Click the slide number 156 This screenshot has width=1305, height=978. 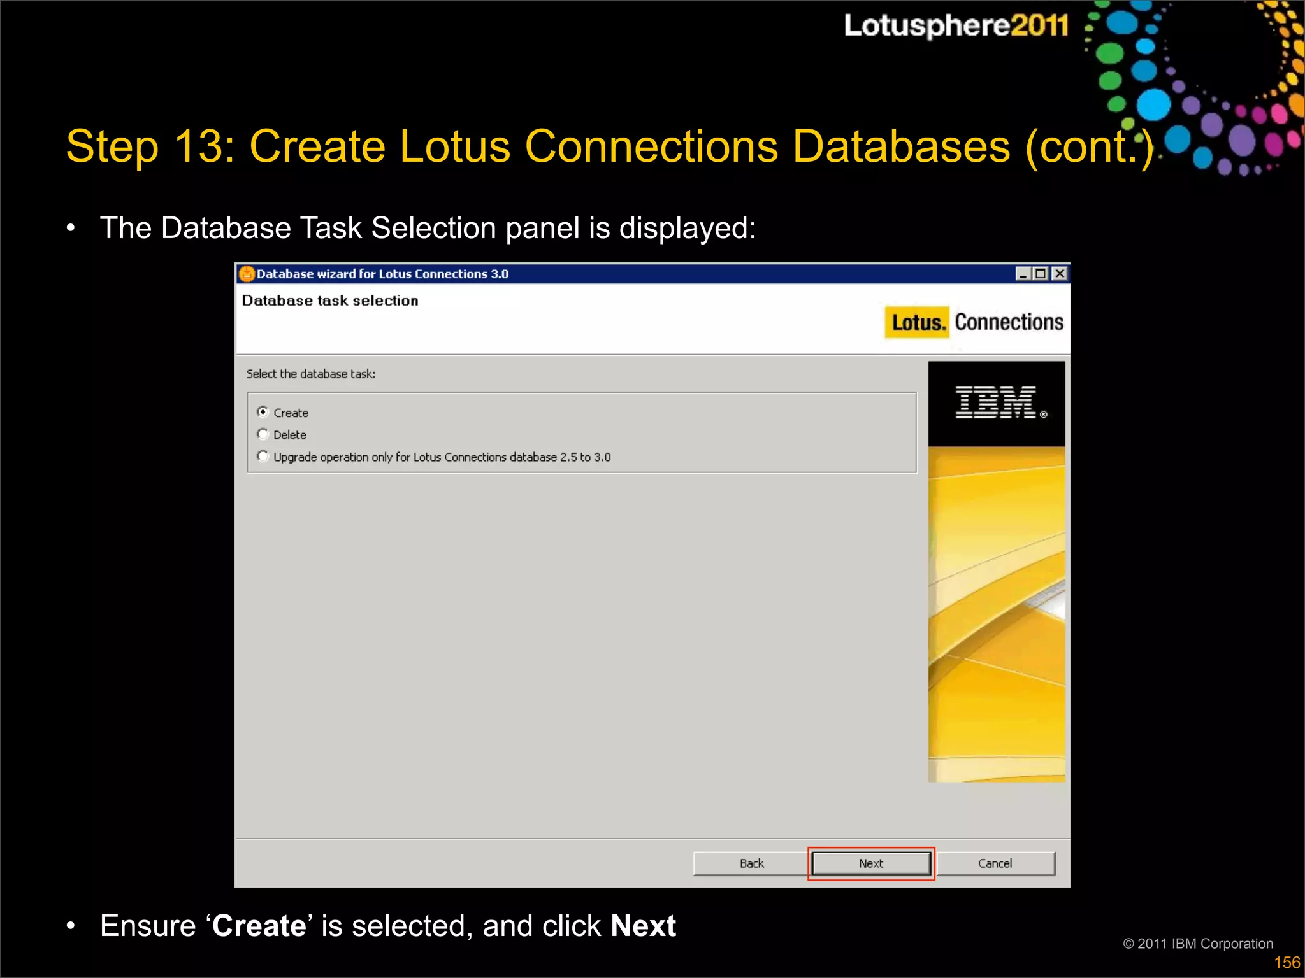coord(1287,963)
